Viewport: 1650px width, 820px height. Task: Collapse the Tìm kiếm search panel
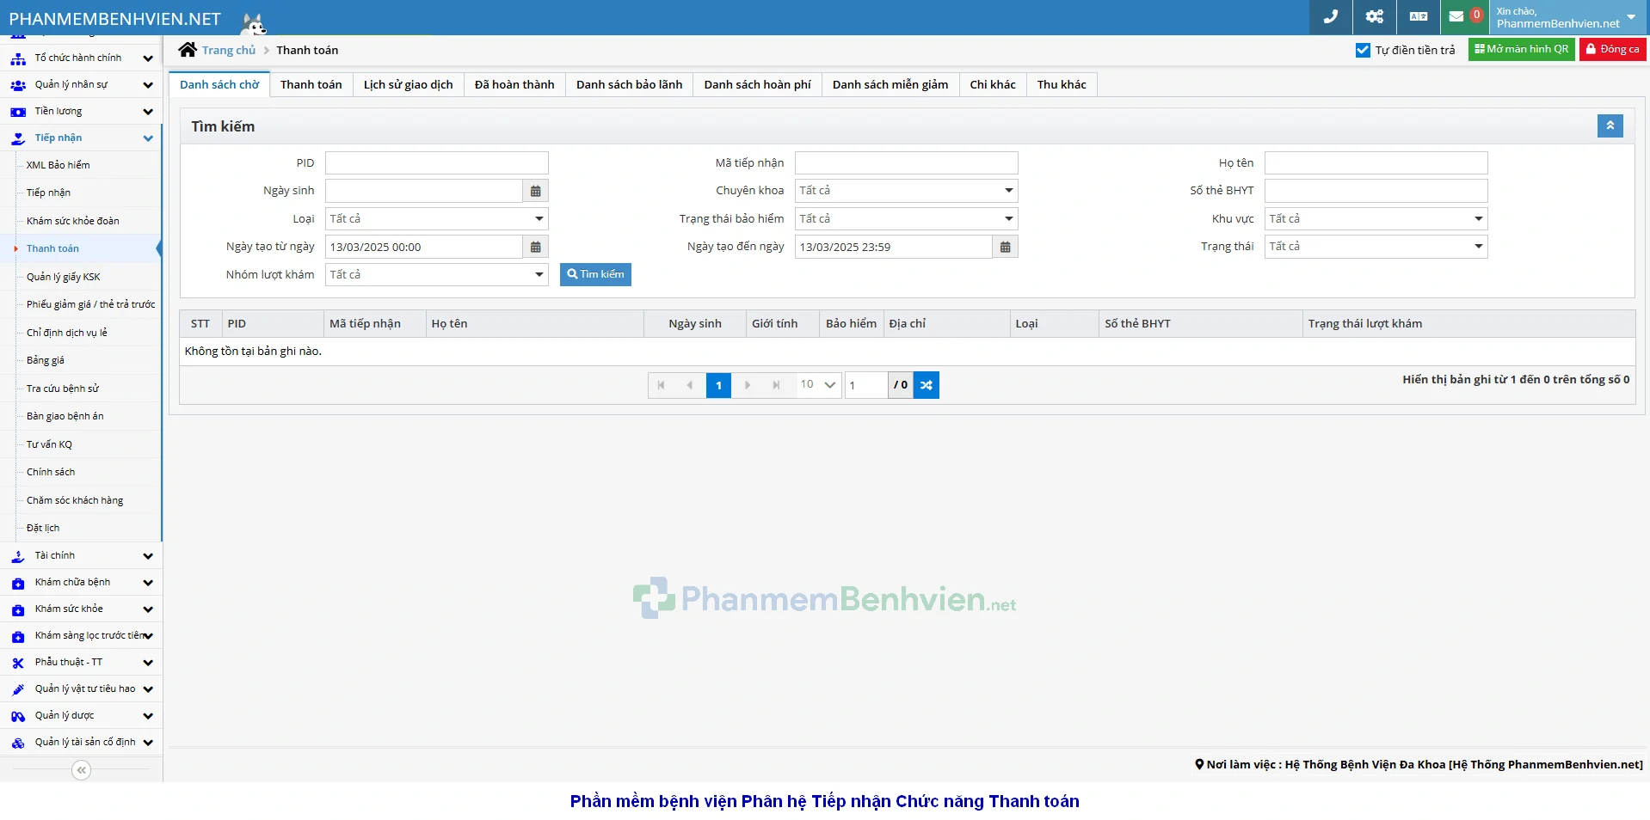(1610, 126)
